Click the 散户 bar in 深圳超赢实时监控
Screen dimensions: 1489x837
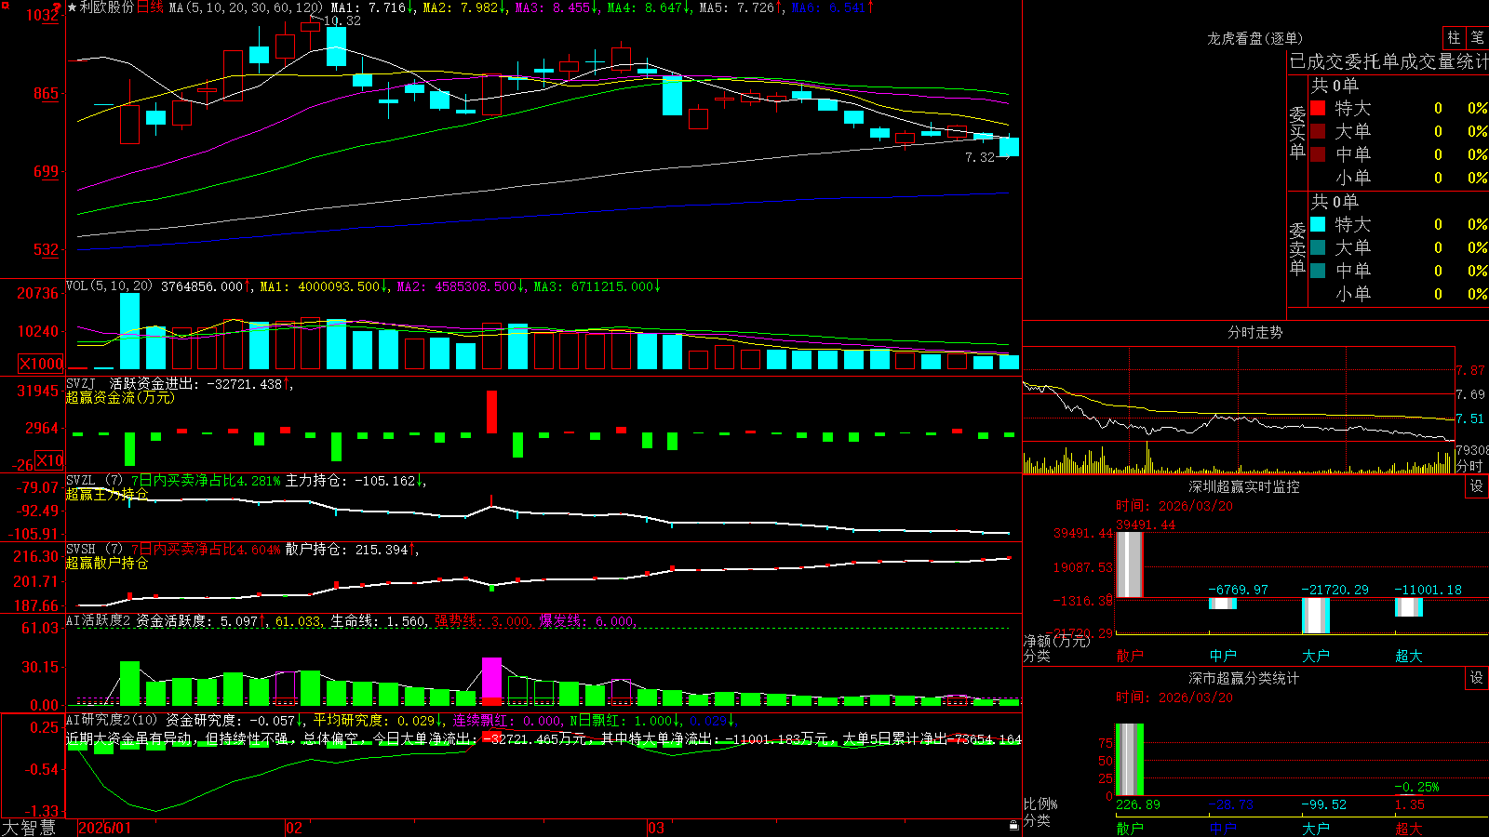pos(1130,565)
